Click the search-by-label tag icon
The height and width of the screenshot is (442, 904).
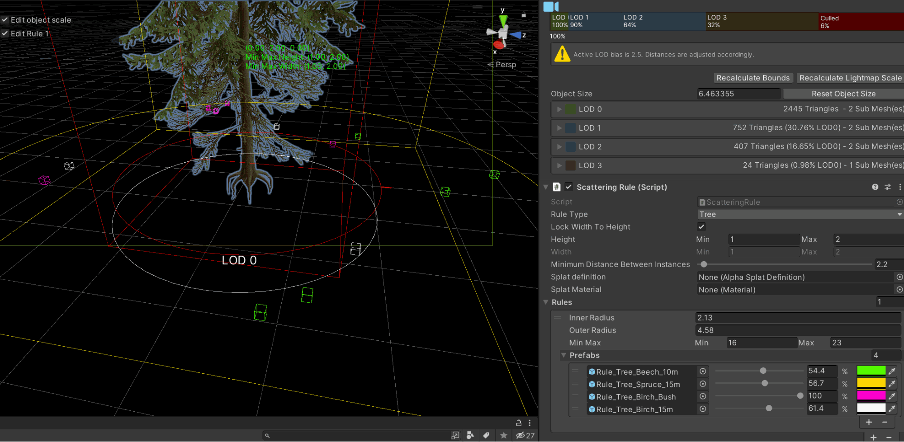[x=487, y=435]
